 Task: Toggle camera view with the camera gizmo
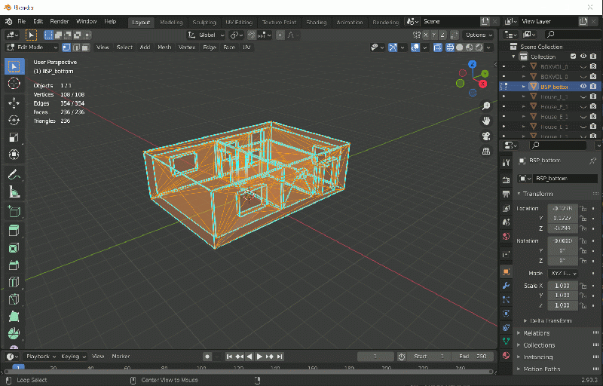point(486,136)
